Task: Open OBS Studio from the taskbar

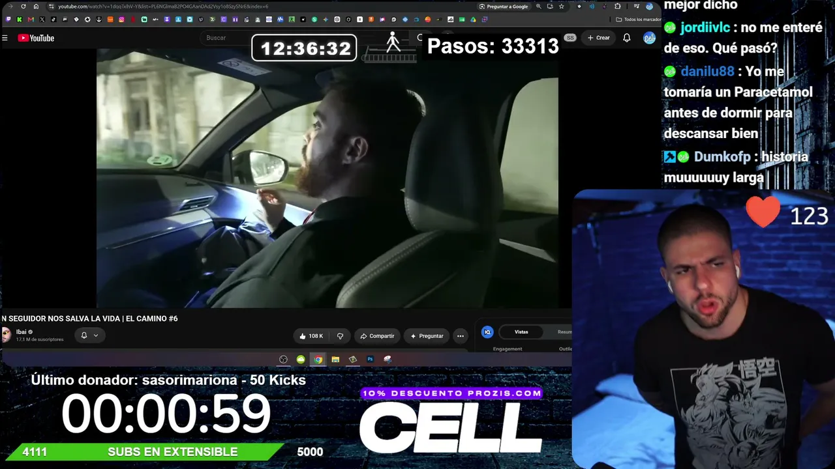Action: pos(284,360)
